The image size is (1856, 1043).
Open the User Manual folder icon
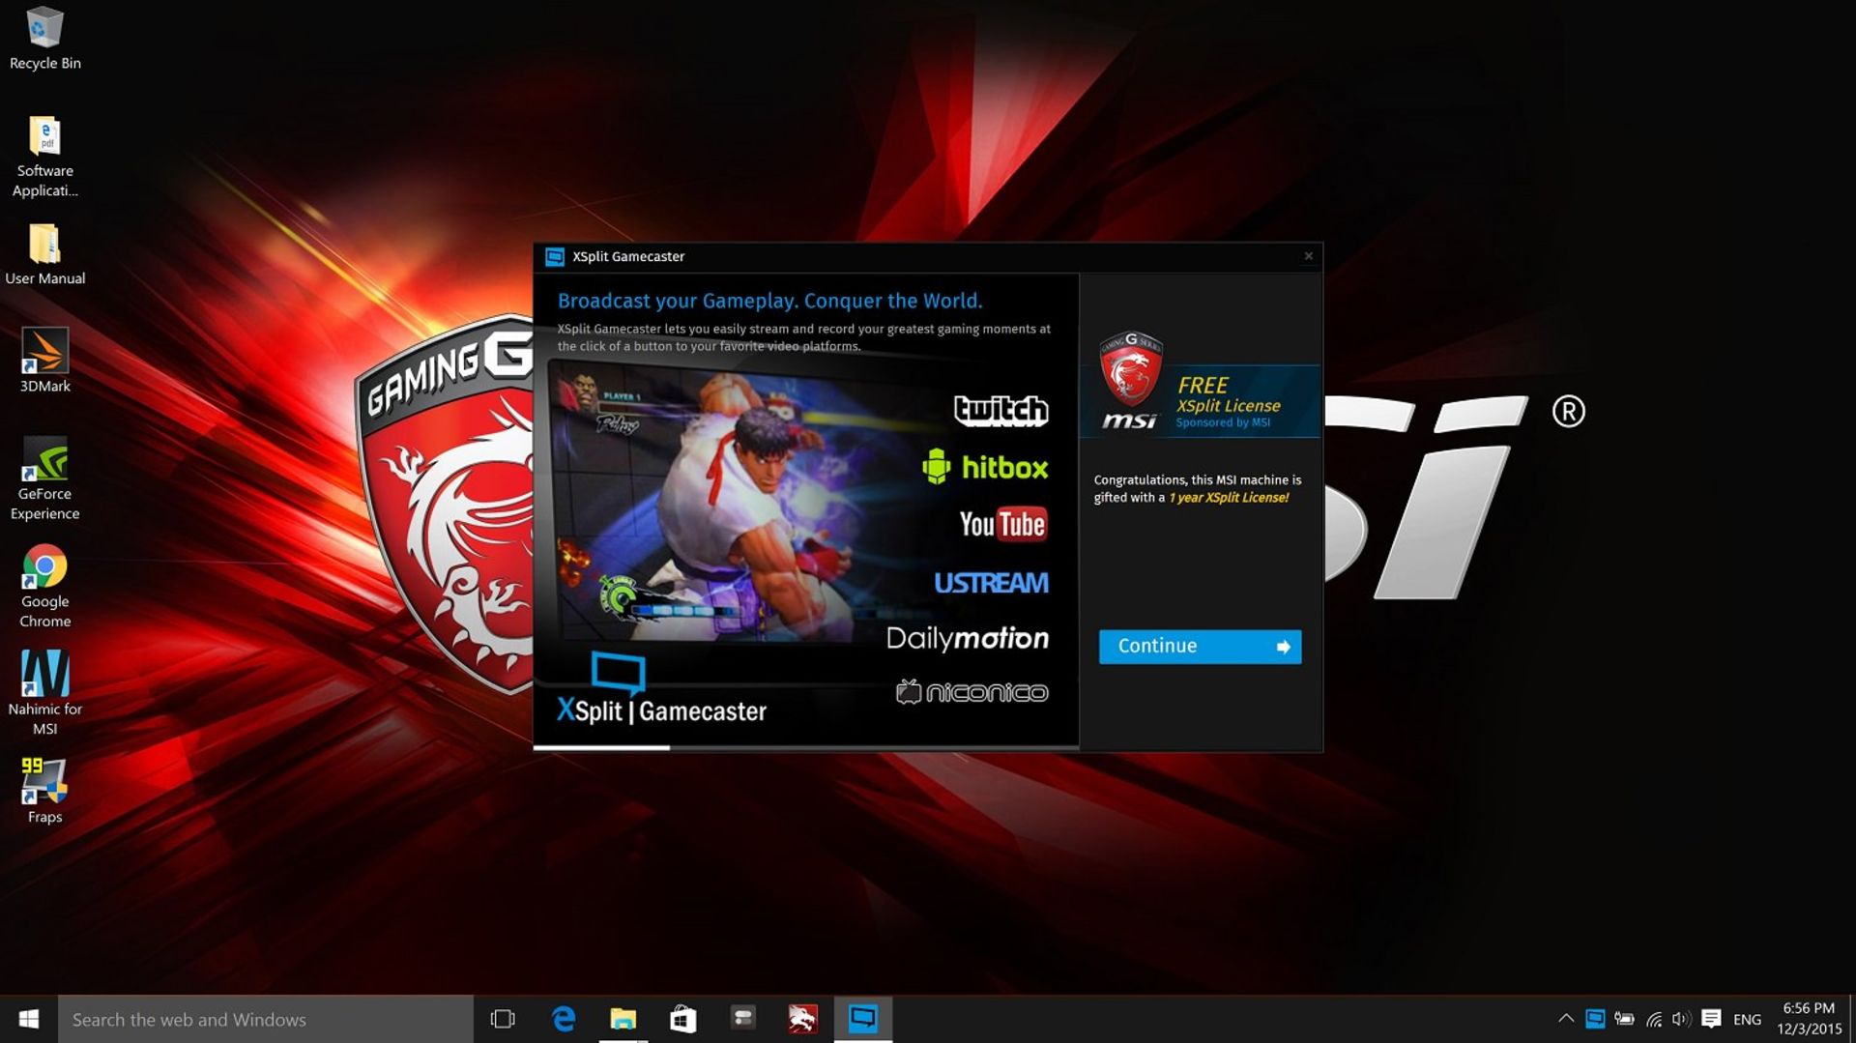point(44,254)
